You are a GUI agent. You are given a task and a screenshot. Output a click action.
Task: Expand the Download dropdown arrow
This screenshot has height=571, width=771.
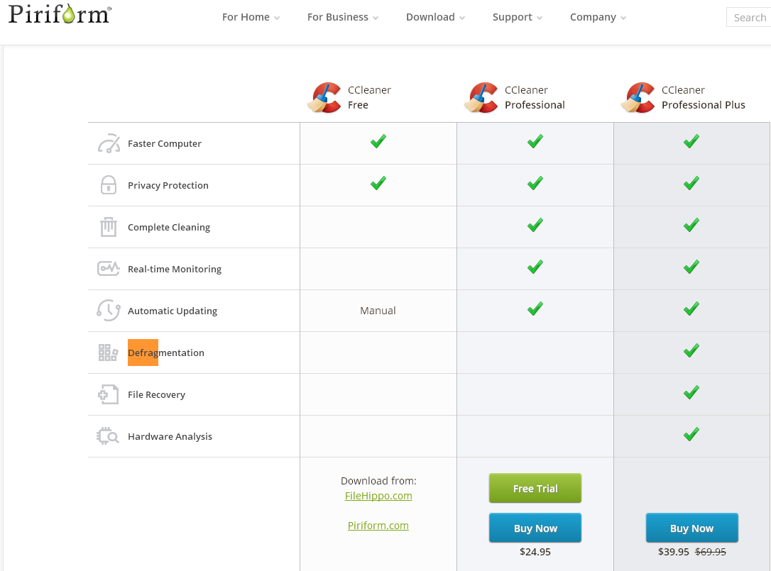(x=462, y=18)
